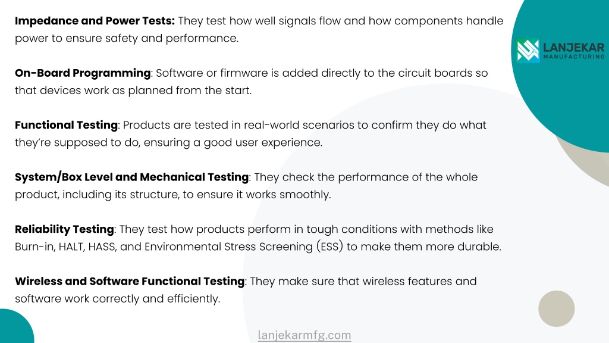The height and width of the screenshot is (343, 609).
Task: Select the Impedance and Power Tests heading
Action: (x=95, y=21)
